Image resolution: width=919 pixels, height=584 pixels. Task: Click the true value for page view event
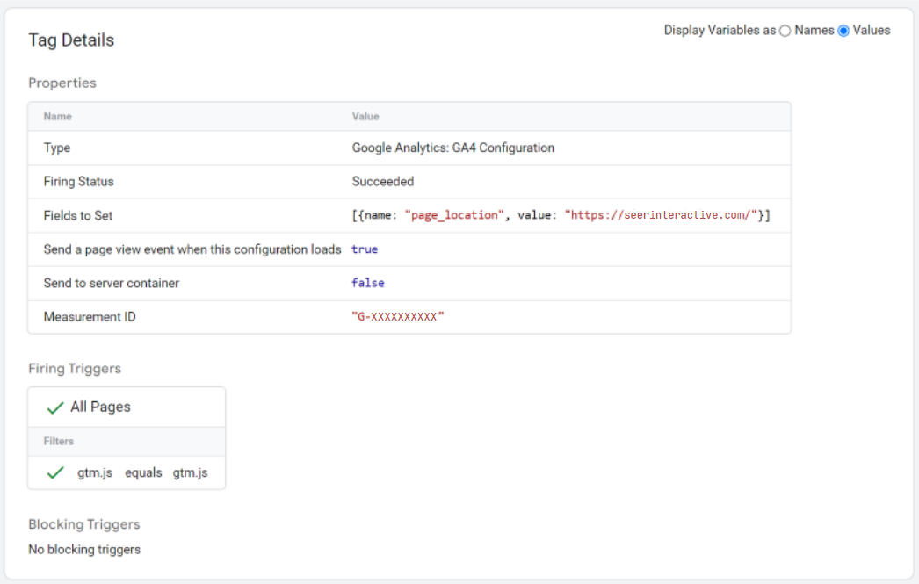[365, 249]
